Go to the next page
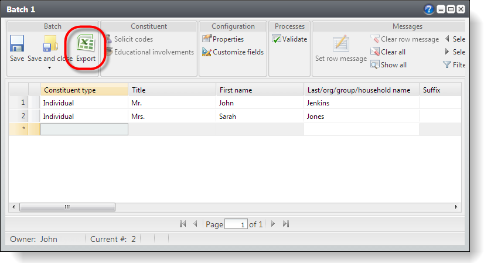The width and height of the screenshot is (484, 263). [273, 224]
